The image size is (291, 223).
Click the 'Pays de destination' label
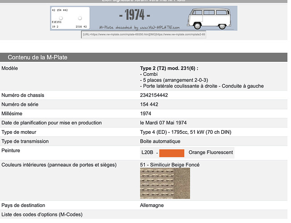tap(23, 206)
